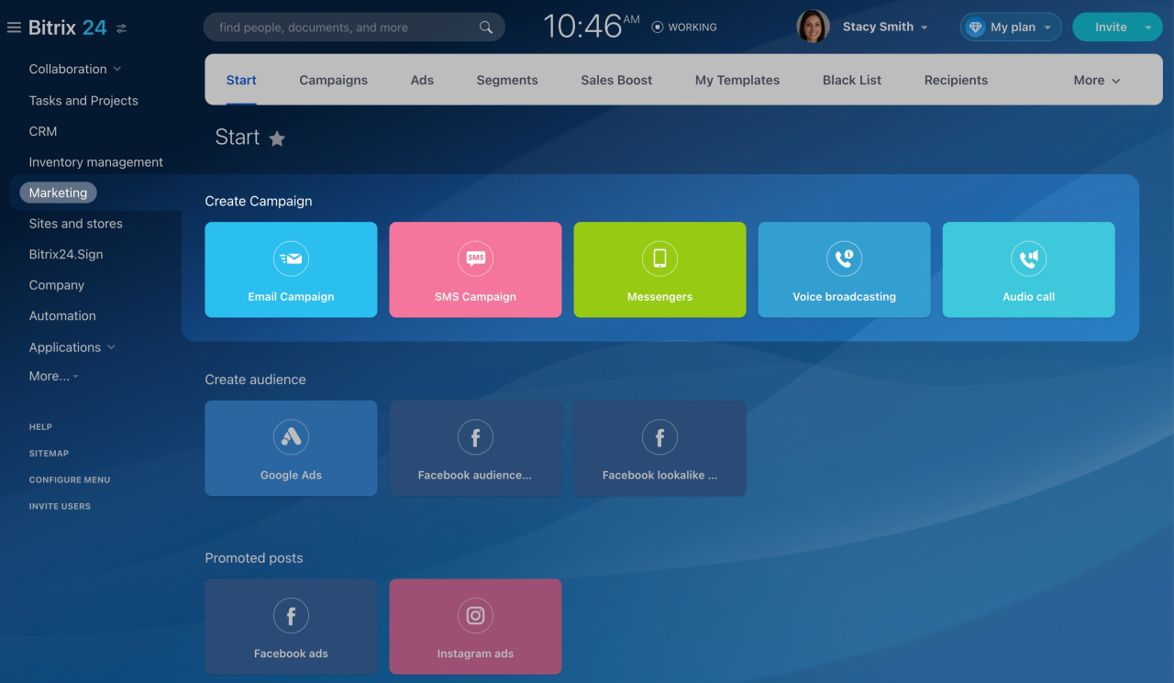Click the Google Ads label
1174x683 pixels.
[x=291, y=476]
